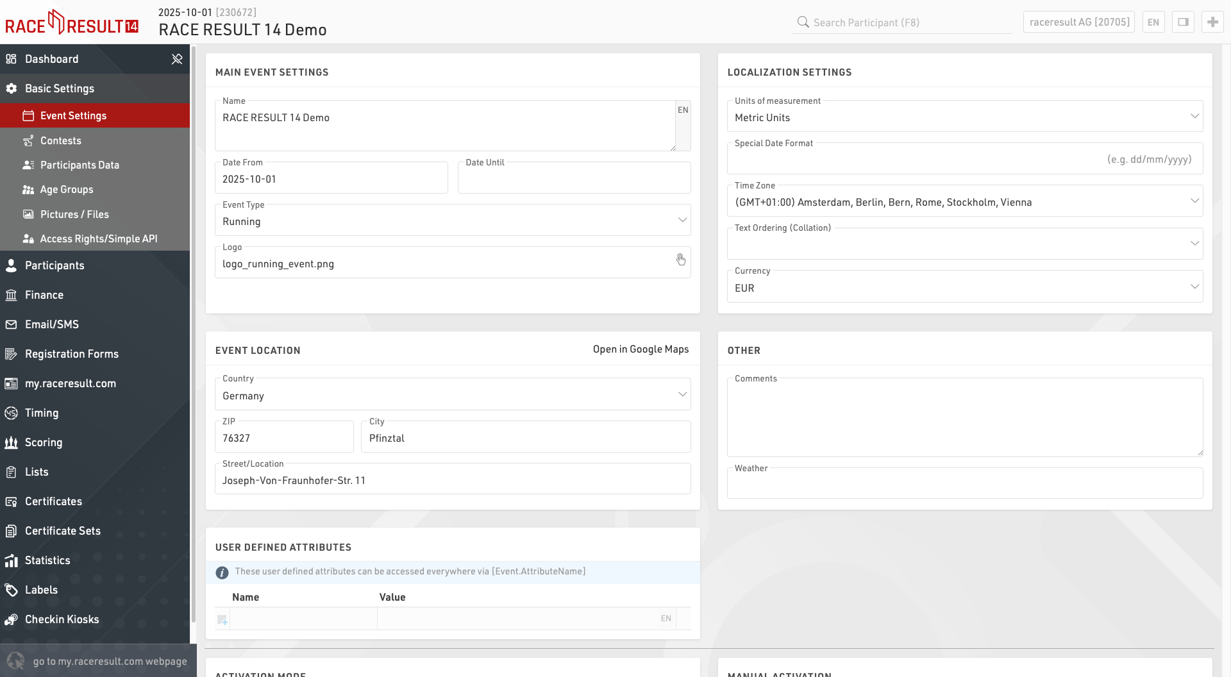Click Open in Google Maps link
Screen dimensions: 1231x677
tap(641, 349)
